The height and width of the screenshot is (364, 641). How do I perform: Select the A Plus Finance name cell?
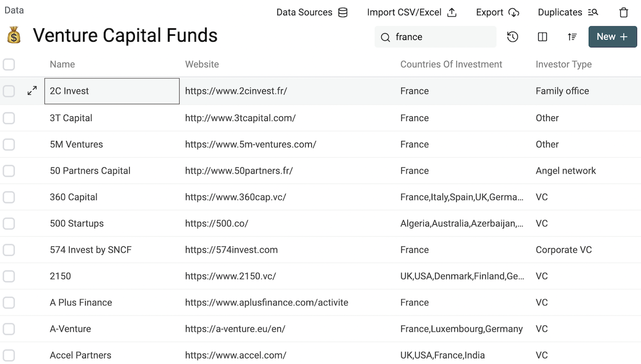point(81,302)
